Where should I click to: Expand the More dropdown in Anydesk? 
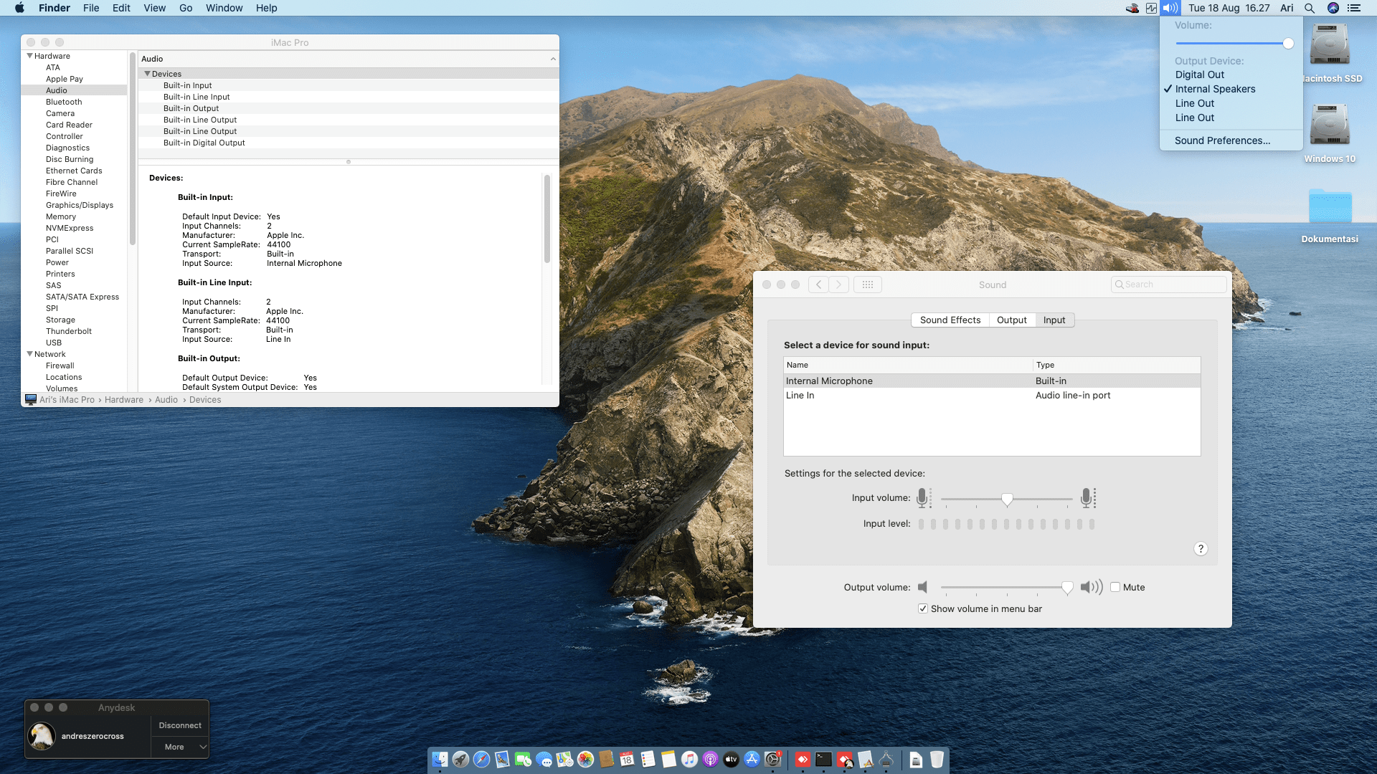tap(180, 747)
